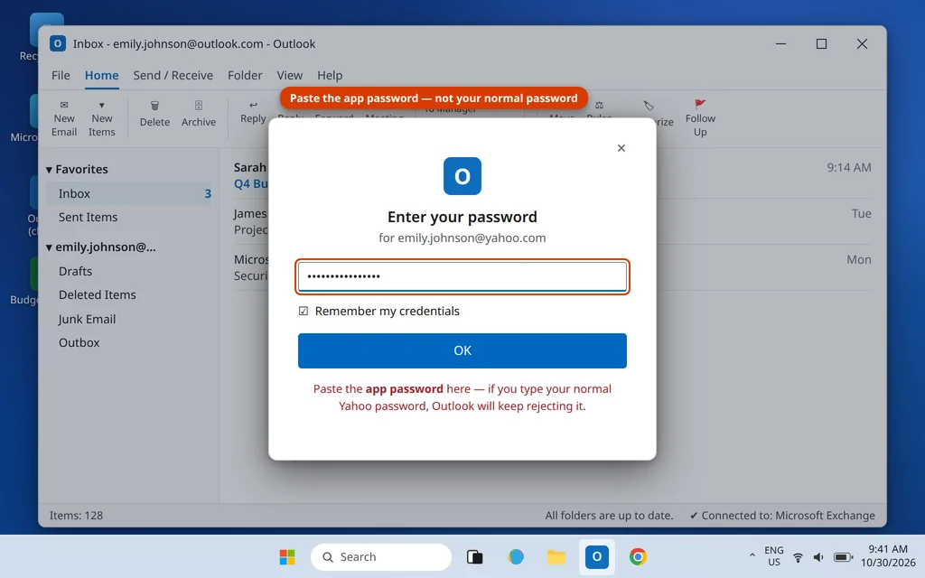Open the Windows Start menu
925x578 pixels.
click(x=287, y=556)
